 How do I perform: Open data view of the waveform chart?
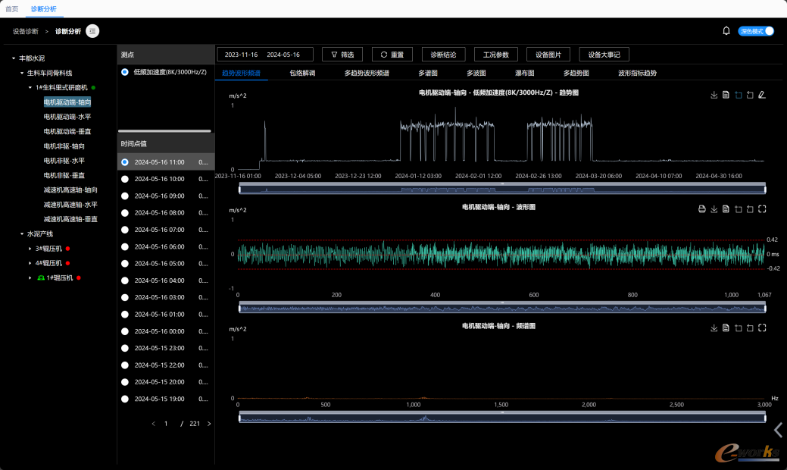pos(726,209)
